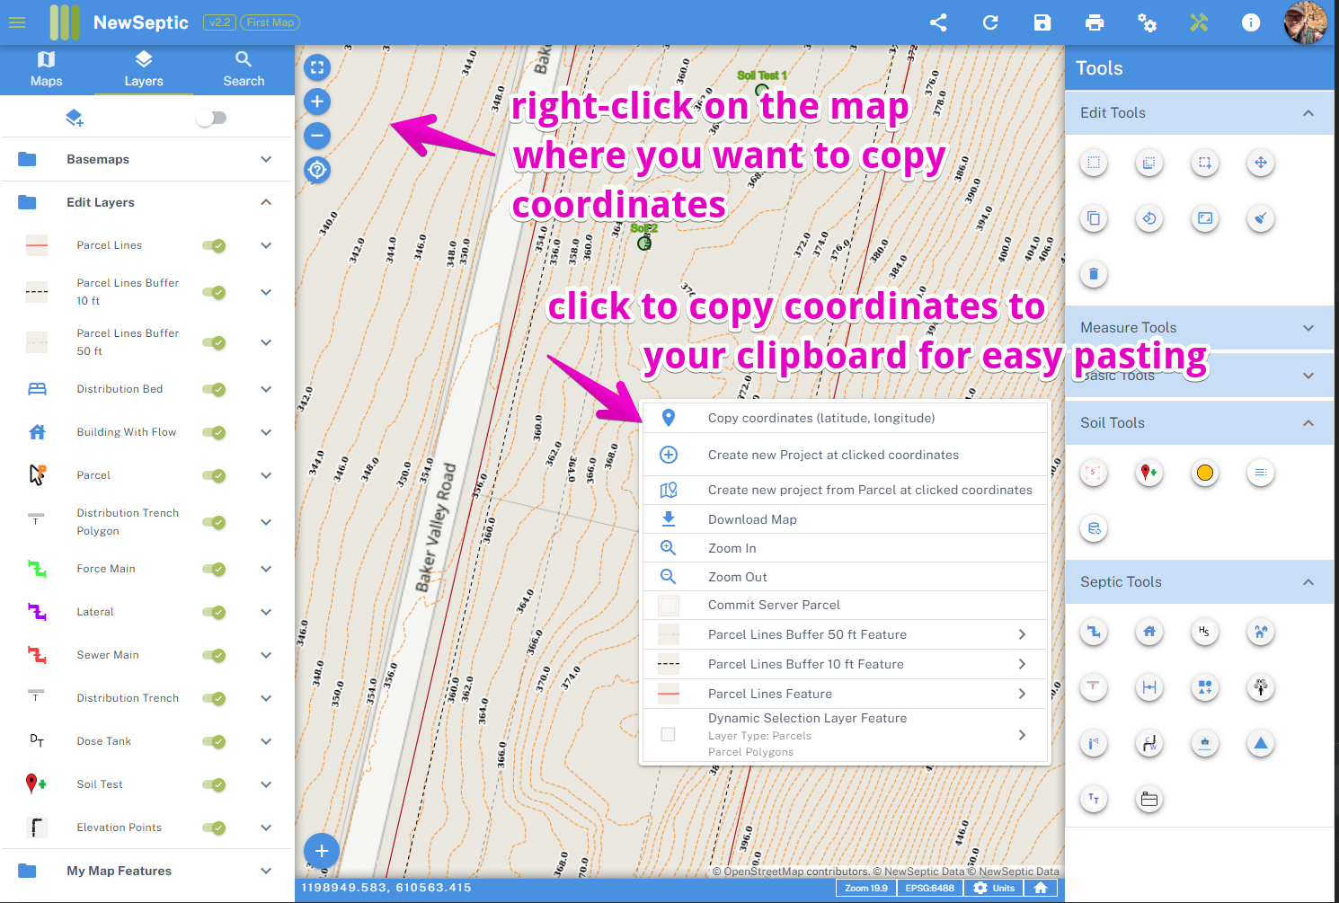Click the trash delete tool in Edit Tools
This screenshot has height=903, width=1339.
pos(1094,274)
